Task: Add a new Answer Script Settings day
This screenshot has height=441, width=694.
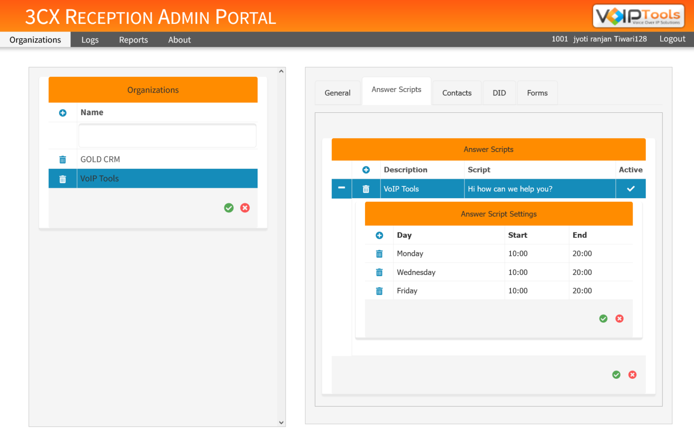Action: tap(379, 235)
